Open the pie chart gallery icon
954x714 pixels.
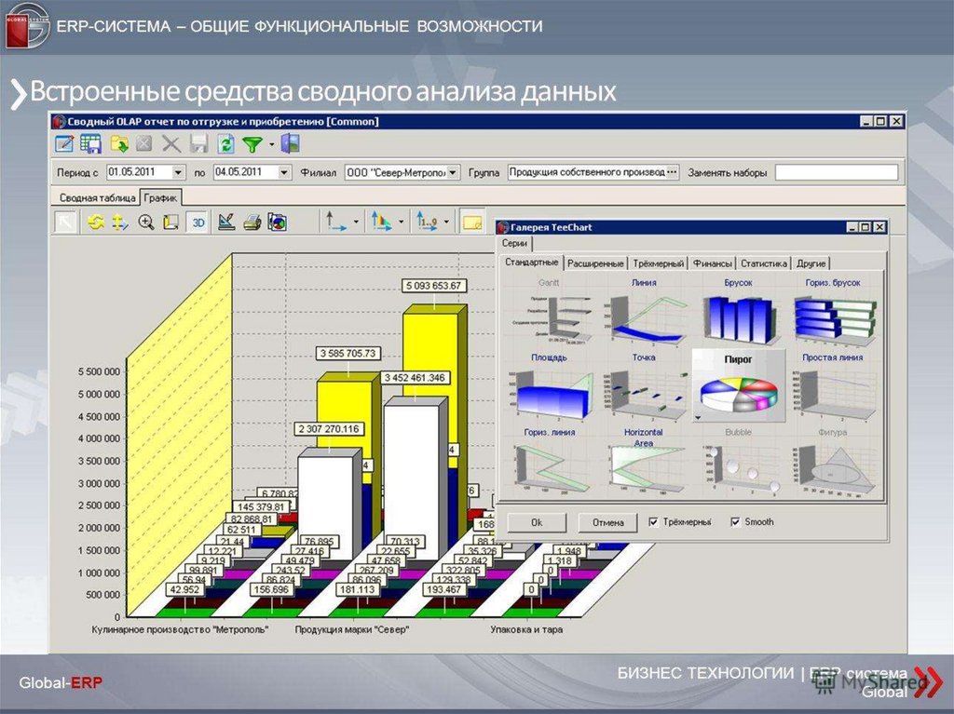(x=277, y=222)
